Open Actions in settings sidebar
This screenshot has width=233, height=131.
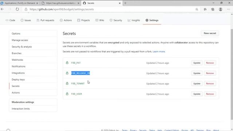[x=33, y=92]
